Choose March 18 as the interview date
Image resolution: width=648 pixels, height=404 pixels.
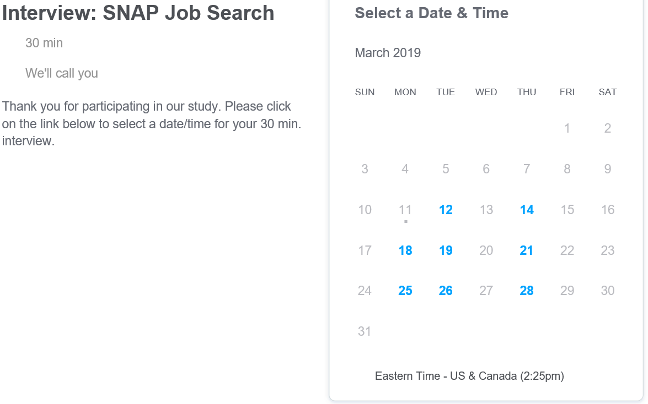click(x=405, y=250)
